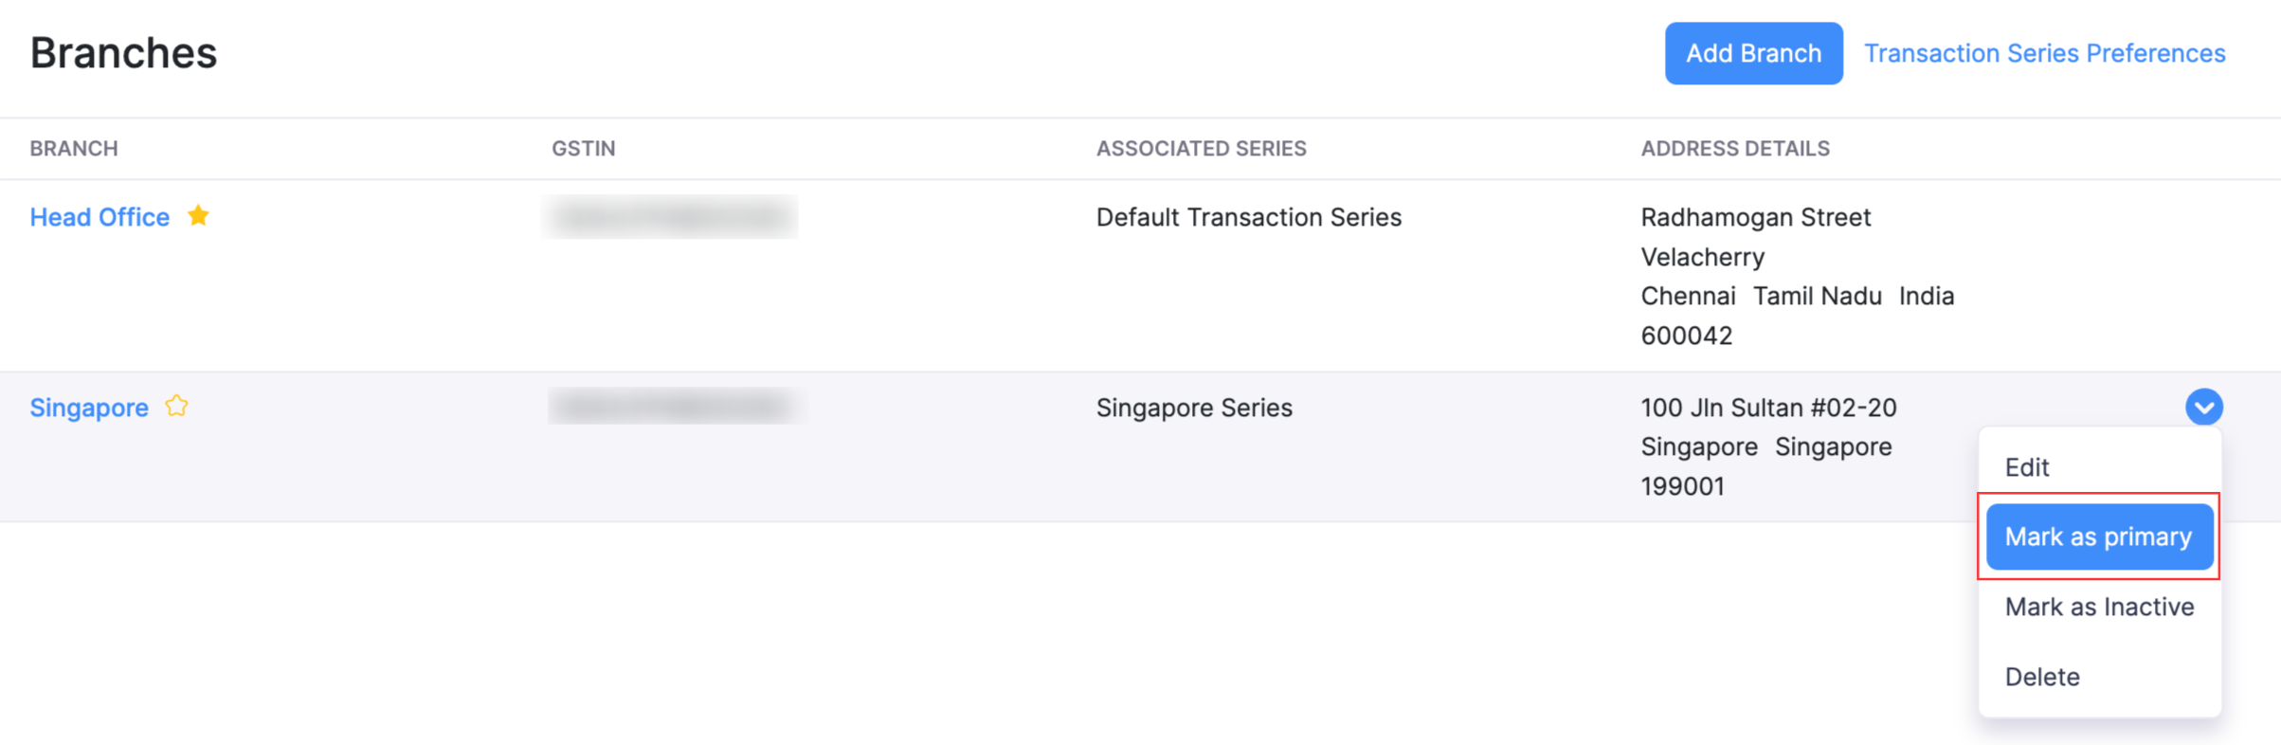Click the Radhamogan Street address text
The image size is (2281, 745).
pyautogui.click(x=1755, y=217)
